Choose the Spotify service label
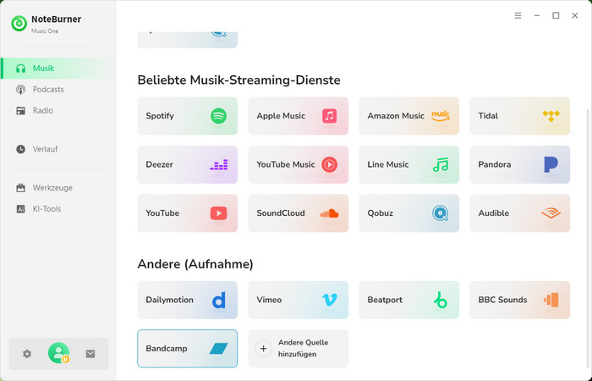Screen dimensions: 592x381 160,116
